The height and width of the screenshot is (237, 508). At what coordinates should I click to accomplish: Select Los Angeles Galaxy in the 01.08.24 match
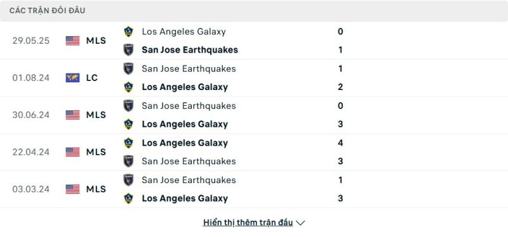click(x=185, y=87)
